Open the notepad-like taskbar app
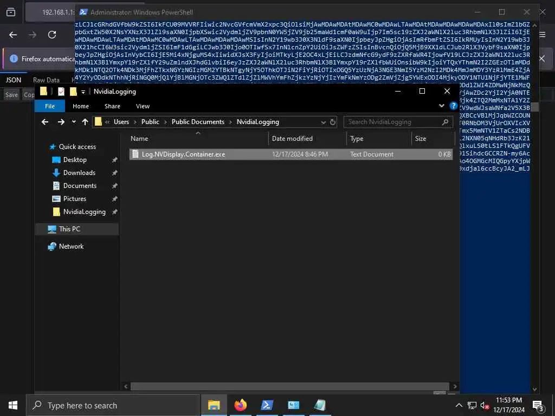The width and height of the screenshot is (555, 416). pos(320,405)
